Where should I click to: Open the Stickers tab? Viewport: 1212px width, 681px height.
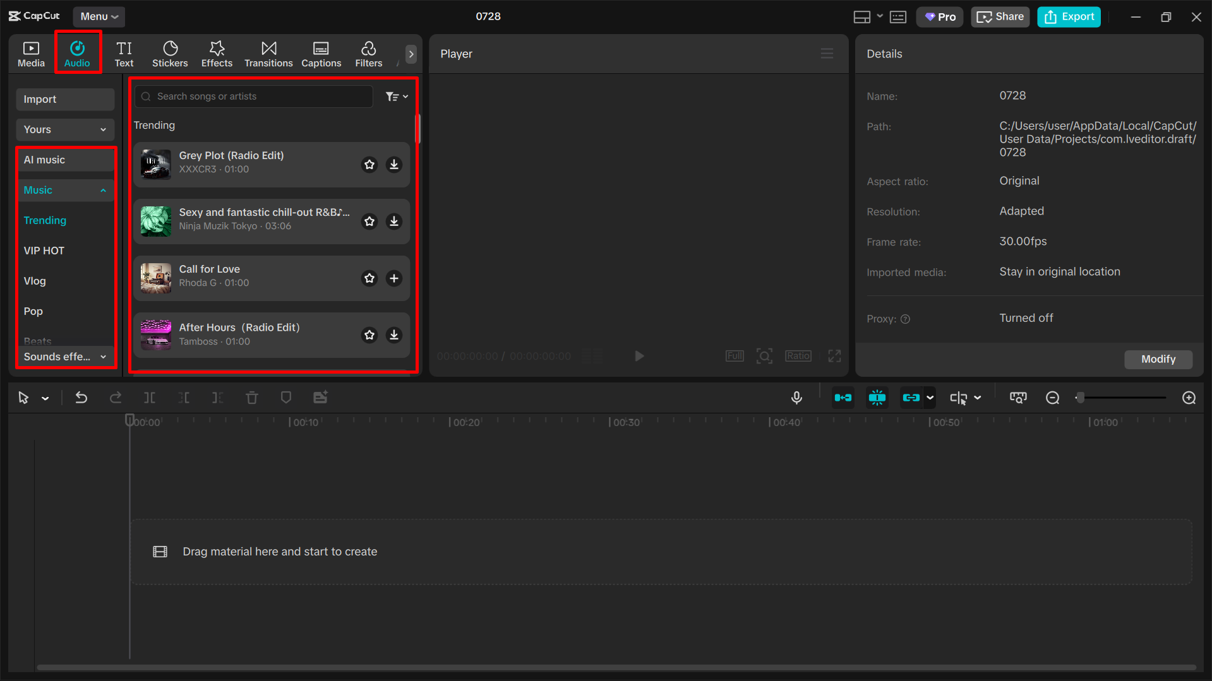[x=170, y=54]
